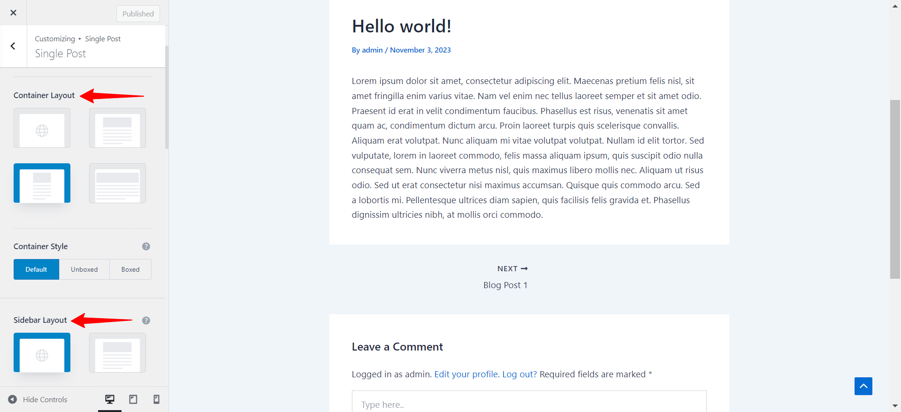Screen dimensions: 901x412
Task: Switch to tablet preview device icon
Action: coord(133,399)
